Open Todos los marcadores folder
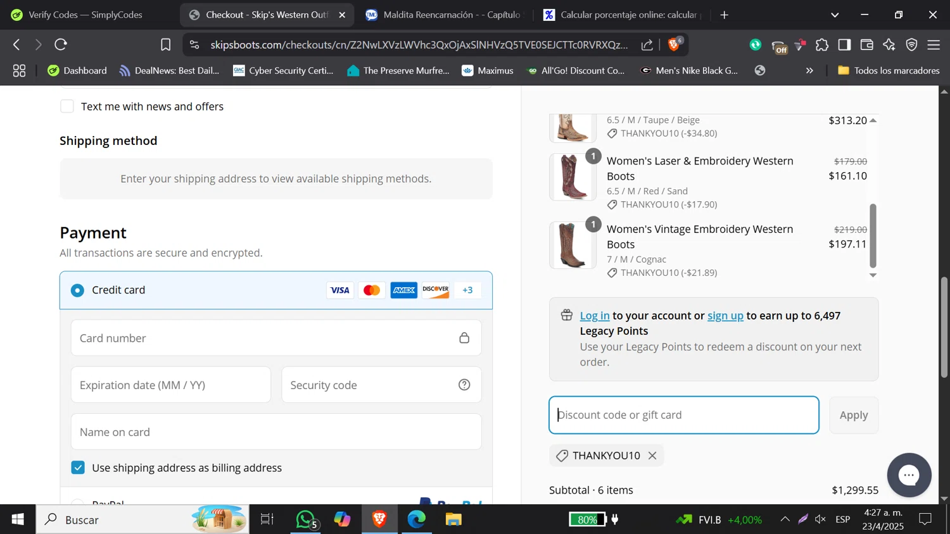This screenshot has height=534, width=950. (x=889, y=70)
